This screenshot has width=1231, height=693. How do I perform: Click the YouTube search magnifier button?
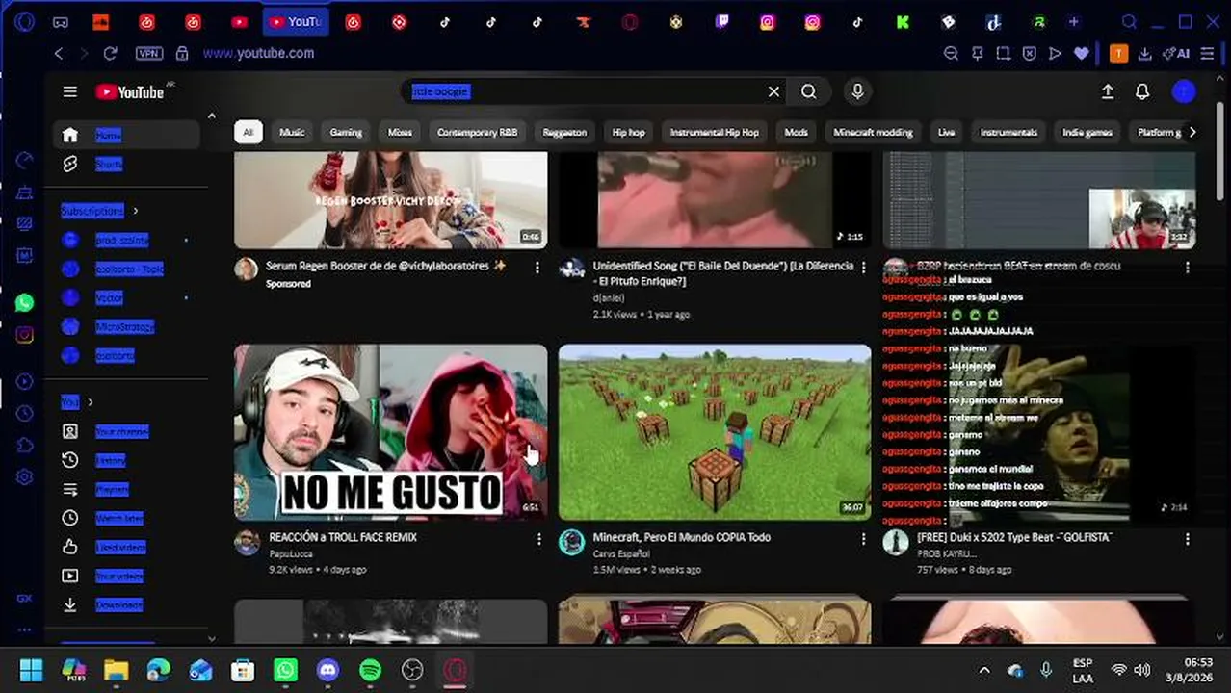coord(809,91)
